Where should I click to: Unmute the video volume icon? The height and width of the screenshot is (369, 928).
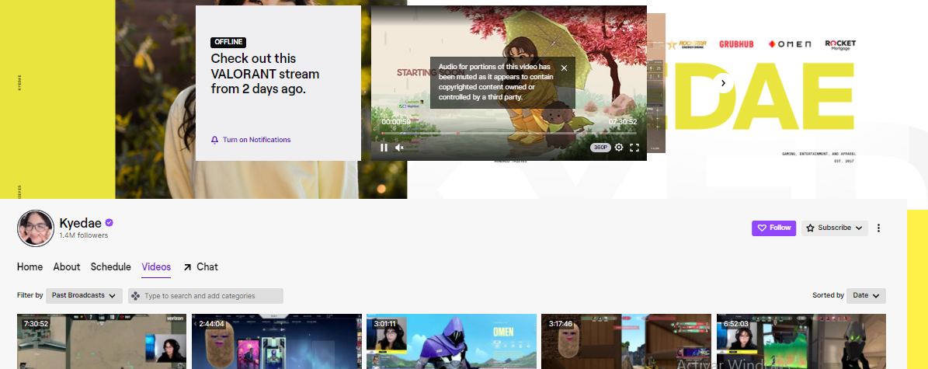[399, 148]
